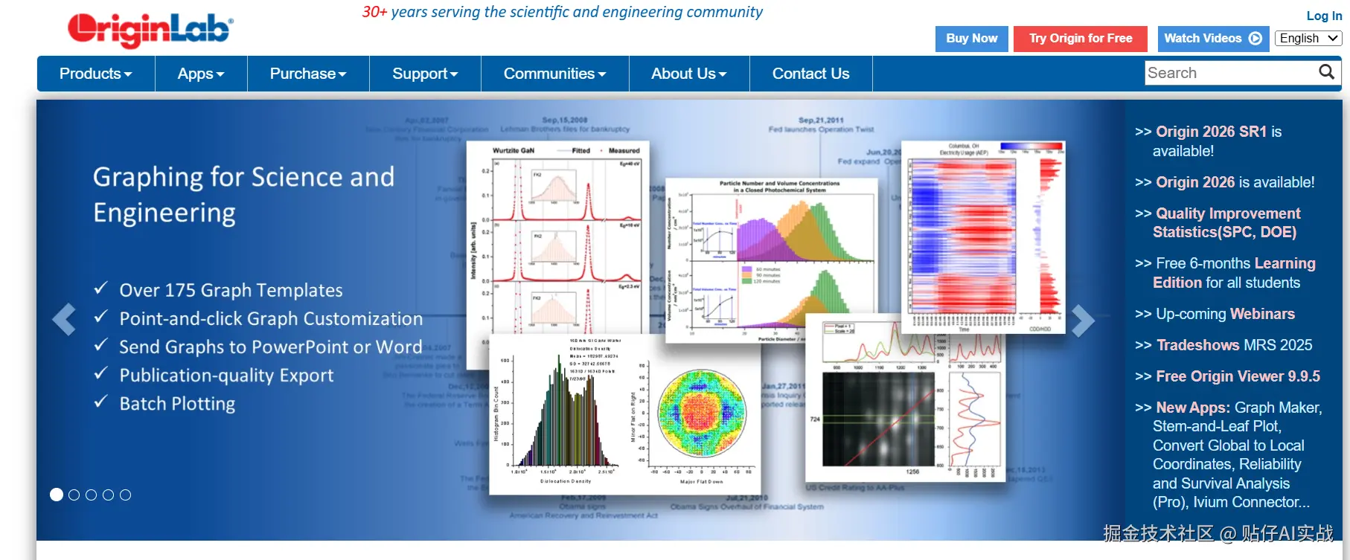Image resolution: width=1350 pixels, height=560 pixels.
Task: Advance carousel with right arrow
Action: click(x=1083, y=320)
